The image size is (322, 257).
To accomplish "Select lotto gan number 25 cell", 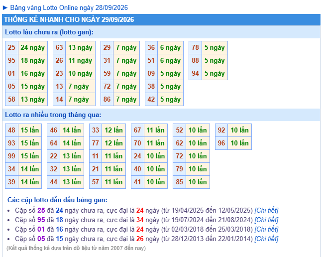I will pyautogui.click(x=12, y=47).
